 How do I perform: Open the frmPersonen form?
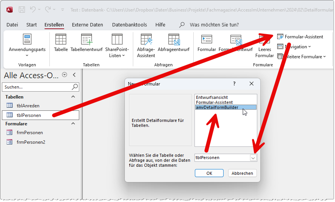pyautogui.click(x=41, y=133)
